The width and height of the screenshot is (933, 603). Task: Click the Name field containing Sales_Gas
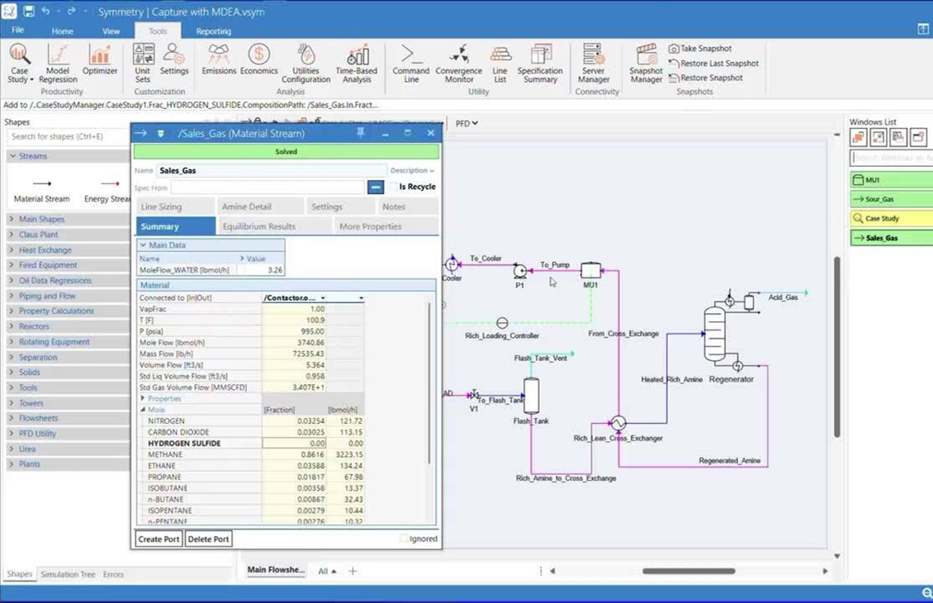pos(272,170)
